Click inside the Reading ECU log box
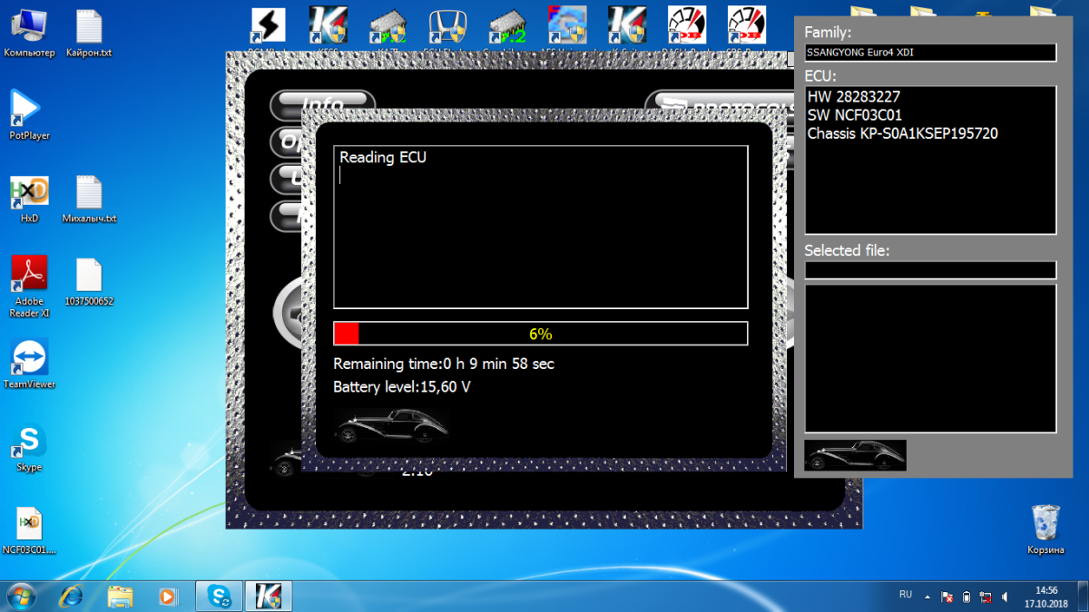The width and height of the screenshot is (1089, 612). click(x=541, y=227)
